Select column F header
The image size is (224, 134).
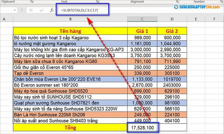[214, 19]
